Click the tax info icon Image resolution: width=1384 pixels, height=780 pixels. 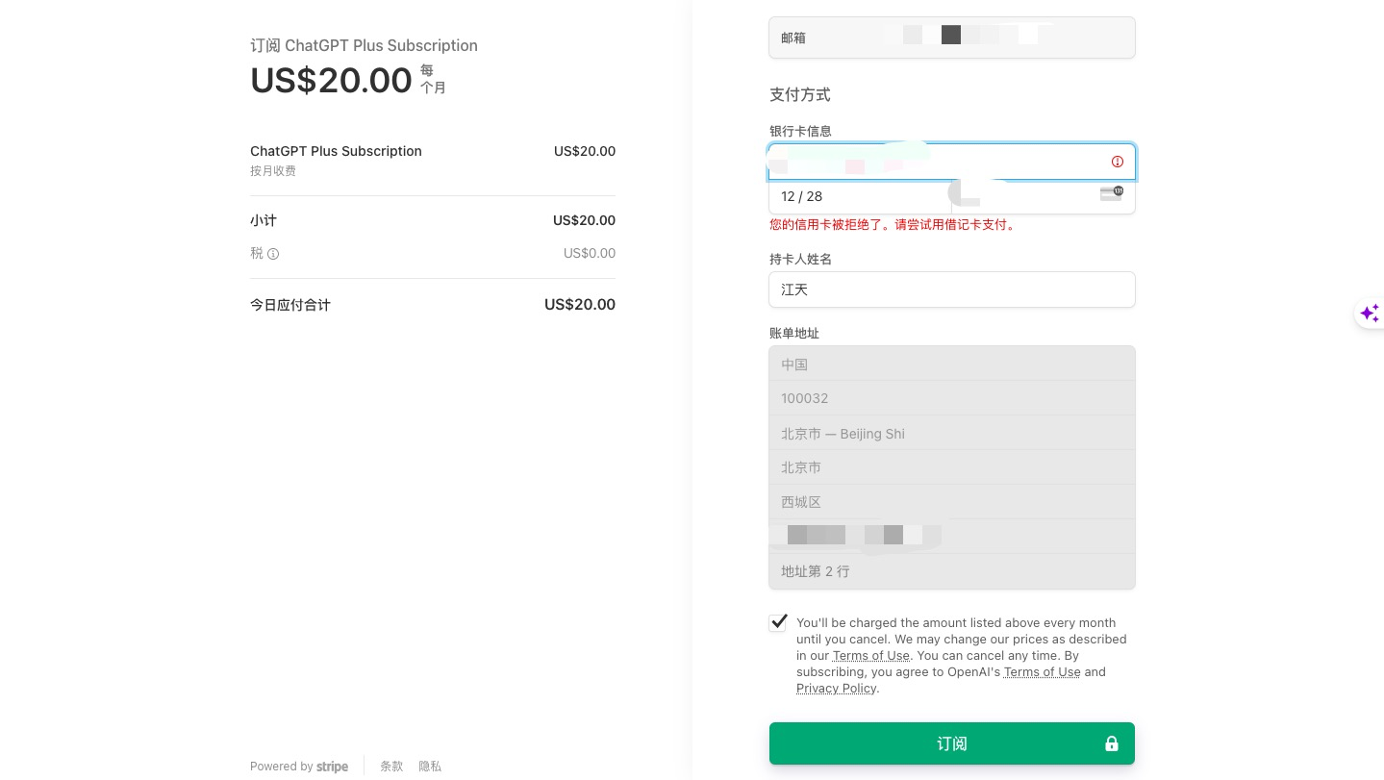point(273,254)
